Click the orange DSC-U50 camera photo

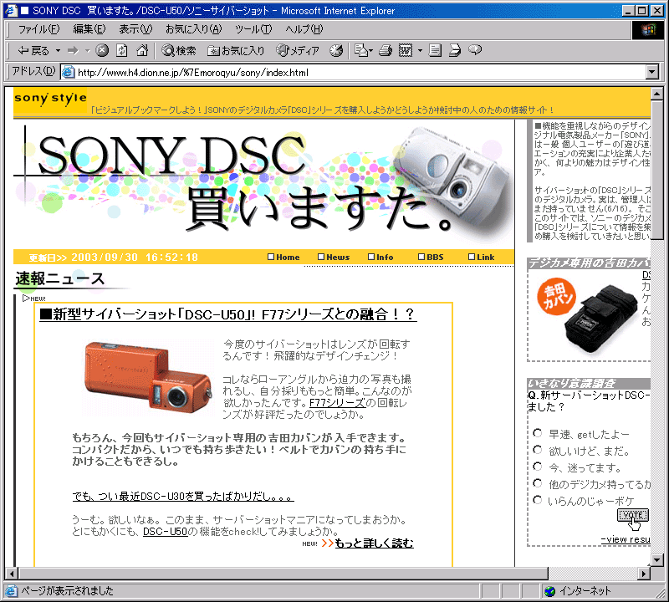pos(148,377)
